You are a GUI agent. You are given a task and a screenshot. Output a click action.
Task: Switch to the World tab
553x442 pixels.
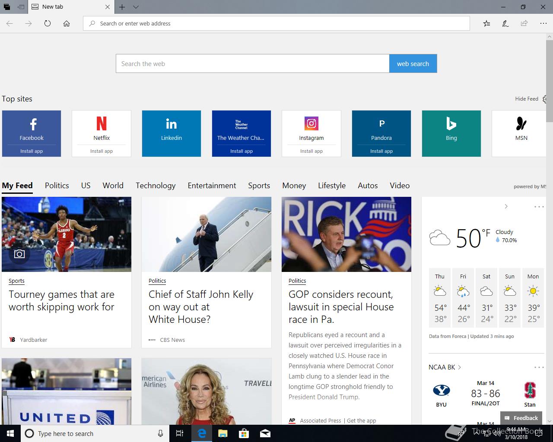[x=113, y=186]
